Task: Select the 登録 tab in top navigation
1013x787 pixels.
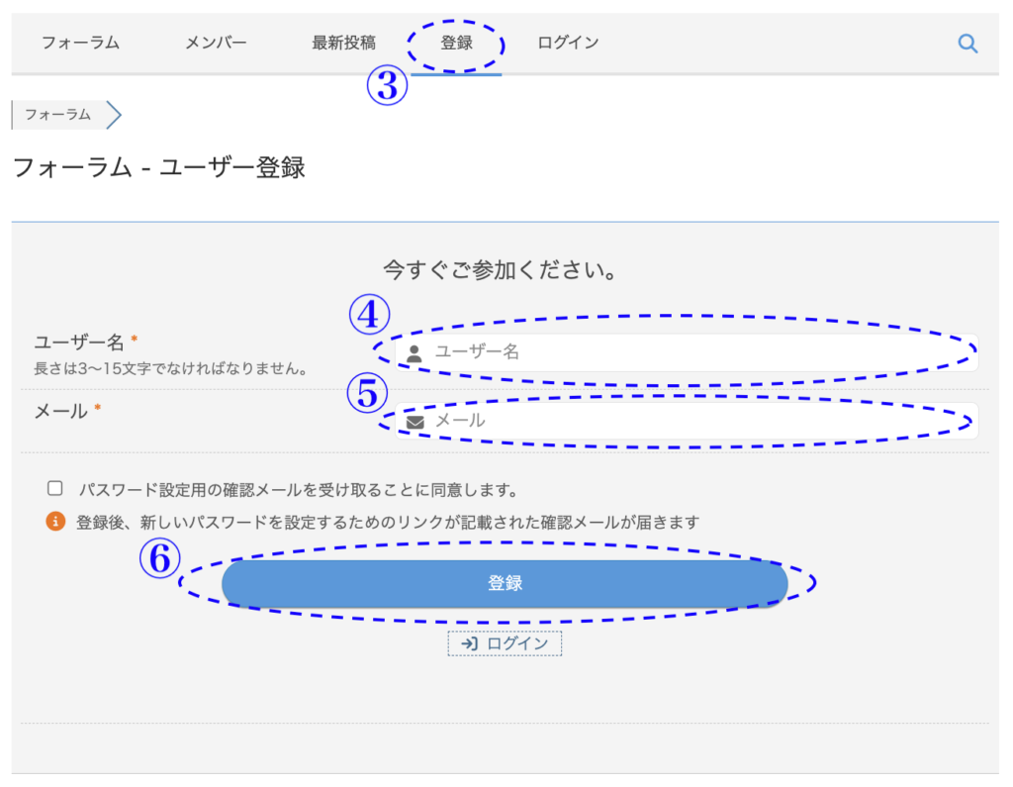Action: 456,43
